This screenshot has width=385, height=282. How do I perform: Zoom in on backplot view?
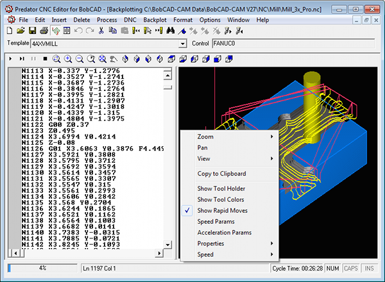coord(68,59)
